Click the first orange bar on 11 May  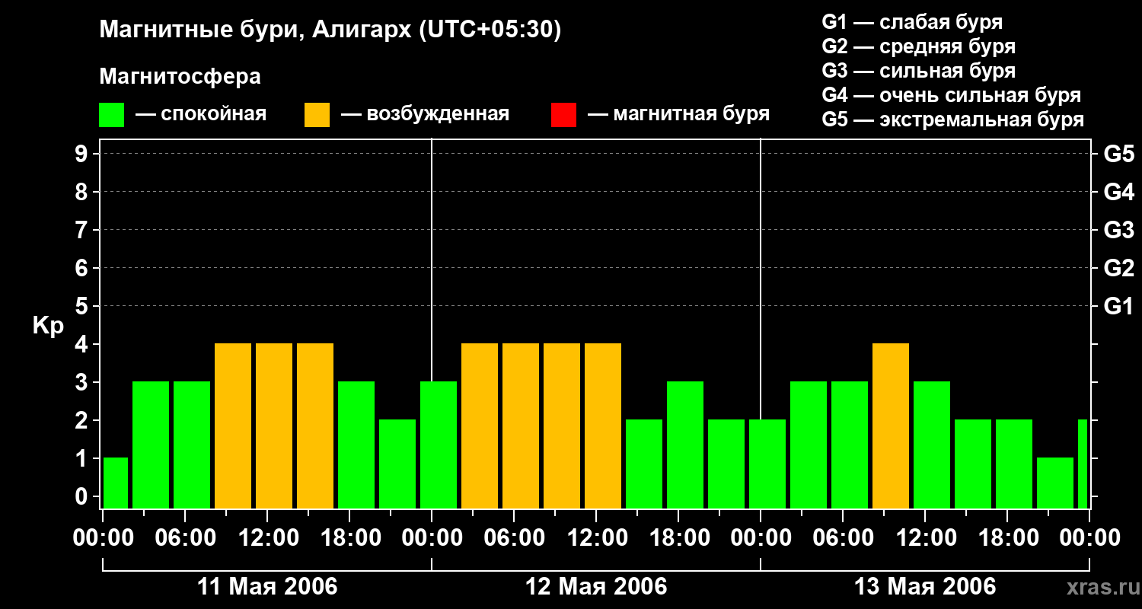click(x=233, y=426)
